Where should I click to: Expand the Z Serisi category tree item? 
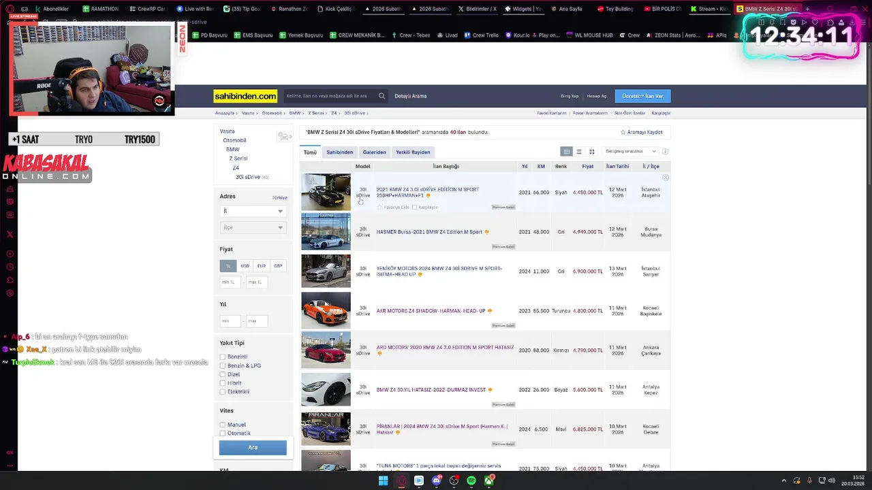tap(238, 159)
